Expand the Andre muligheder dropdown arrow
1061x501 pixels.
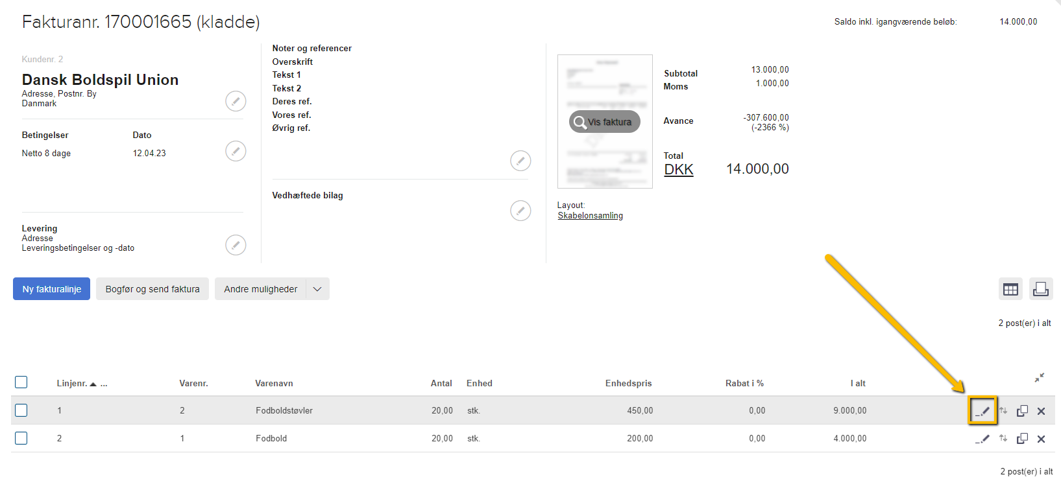(x=317, y=289)
